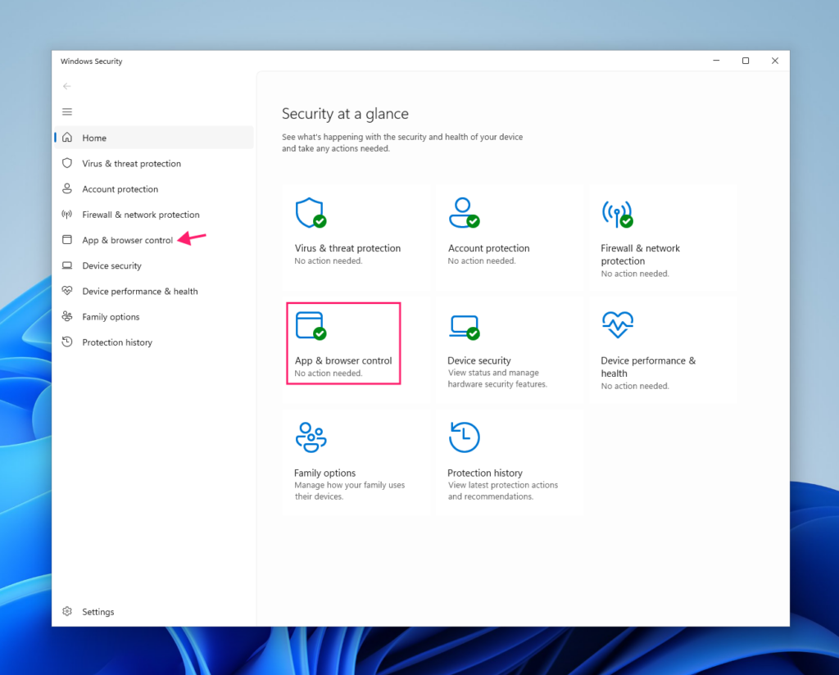Close the Windows Security window

[x=775, y=61]
